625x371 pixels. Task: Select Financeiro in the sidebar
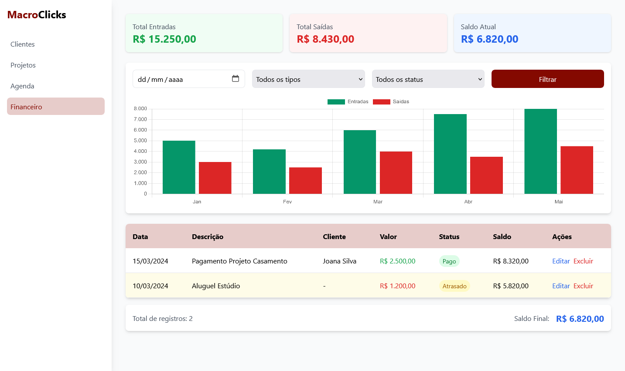[x=27, y=107]
